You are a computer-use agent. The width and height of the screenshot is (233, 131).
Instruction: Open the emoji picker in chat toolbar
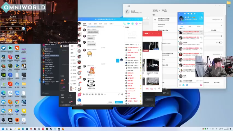84,94
